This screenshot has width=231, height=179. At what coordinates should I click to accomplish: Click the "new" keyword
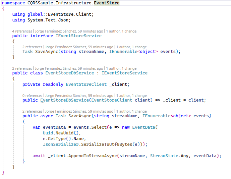pos(126,127)
